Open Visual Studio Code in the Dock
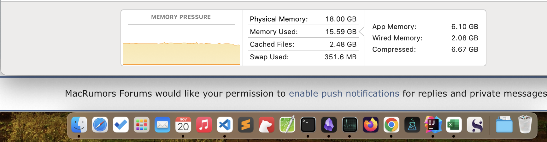547x142 pixels. pos(225,125)
